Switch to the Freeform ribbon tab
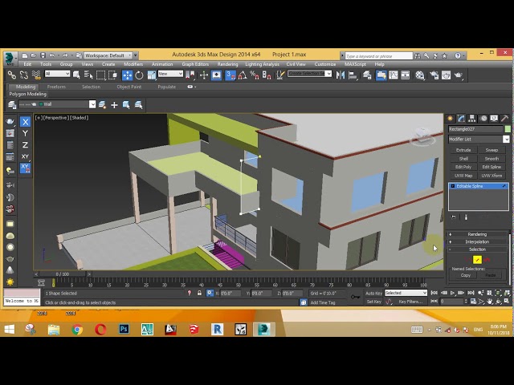 pyautogui.click(x=56, y=87)
